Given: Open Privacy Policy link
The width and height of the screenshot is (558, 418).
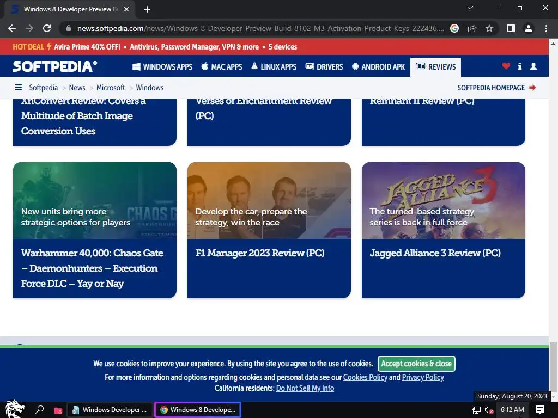Looking at the screenshot, I should (423, 377).
